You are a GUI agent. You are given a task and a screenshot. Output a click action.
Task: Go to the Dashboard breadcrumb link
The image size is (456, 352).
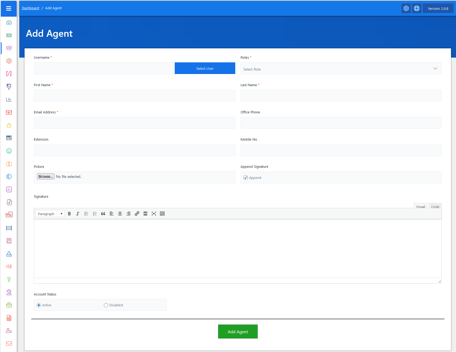pos(30,8)
